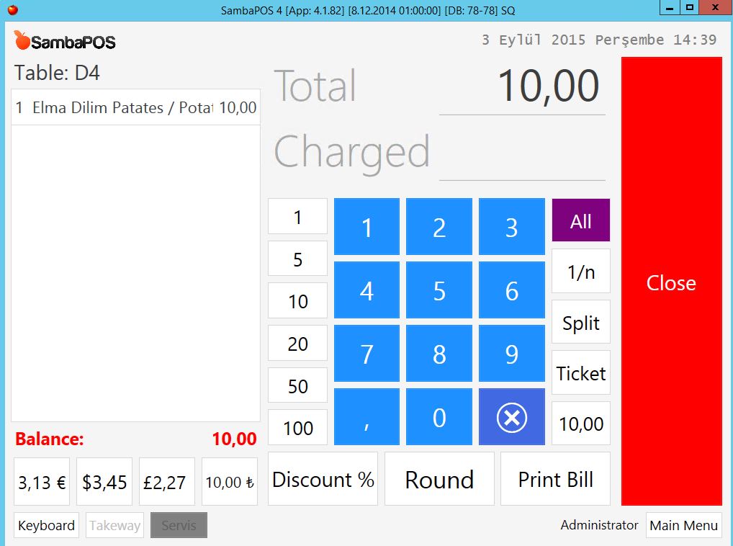Viewport: 733px width, 546px height.
Task: Apply Discount % to the ticket
Action: pos(323,479)
